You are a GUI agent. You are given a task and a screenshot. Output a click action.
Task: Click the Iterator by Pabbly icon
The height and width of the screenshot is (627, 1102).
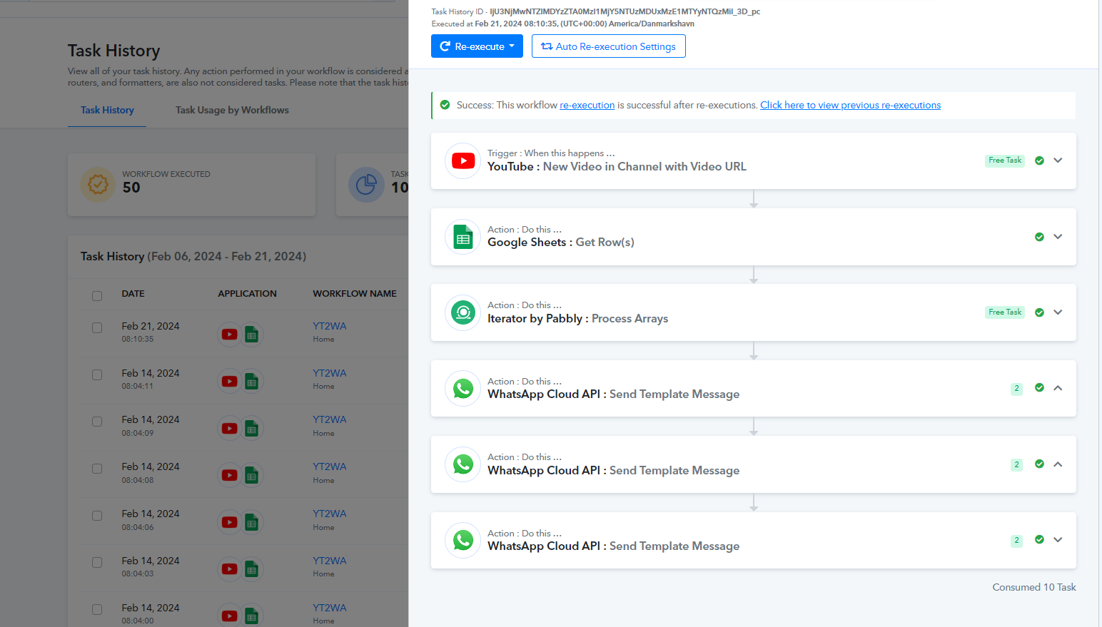click(462, 313)
